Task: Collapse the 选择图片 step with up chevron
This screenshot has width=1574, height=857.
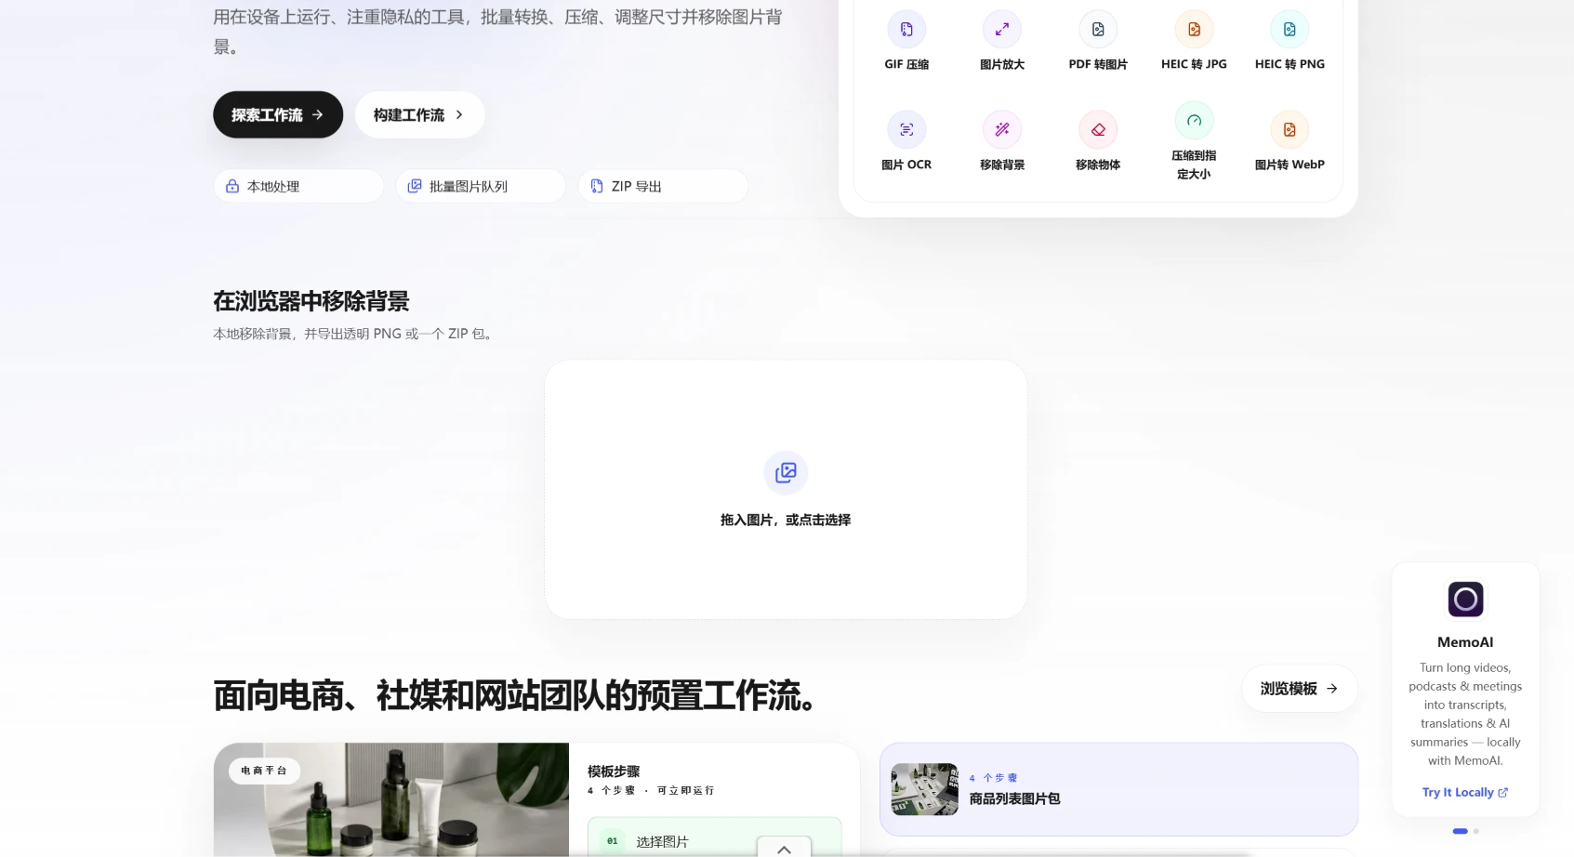Action: click(784, 849)
